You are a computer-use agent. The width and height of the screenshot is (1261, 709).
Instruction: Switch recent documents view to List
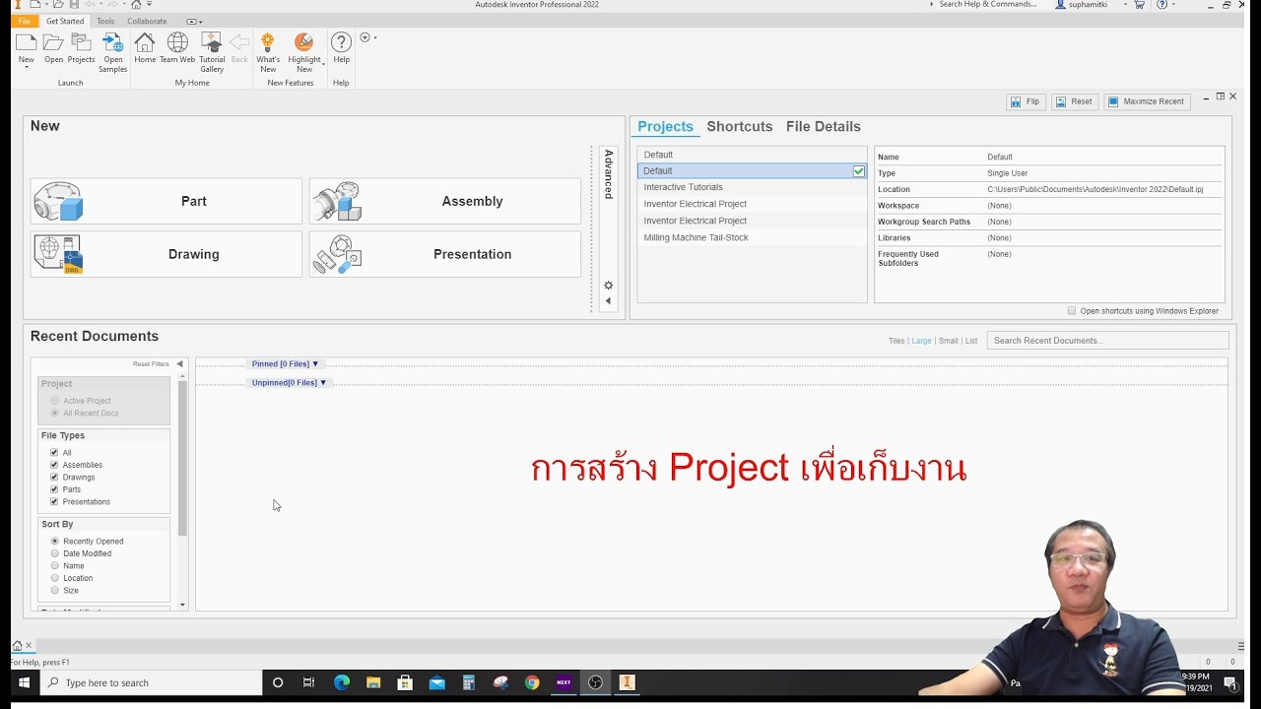coord(971,341)
